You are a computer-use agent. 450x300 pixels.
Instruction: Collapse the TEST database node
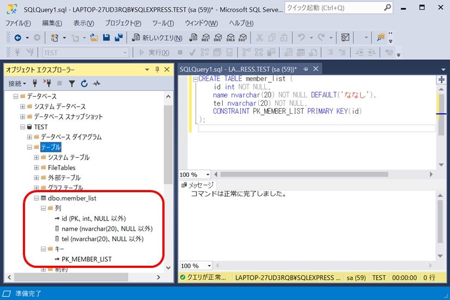click(x=22, y=127)
